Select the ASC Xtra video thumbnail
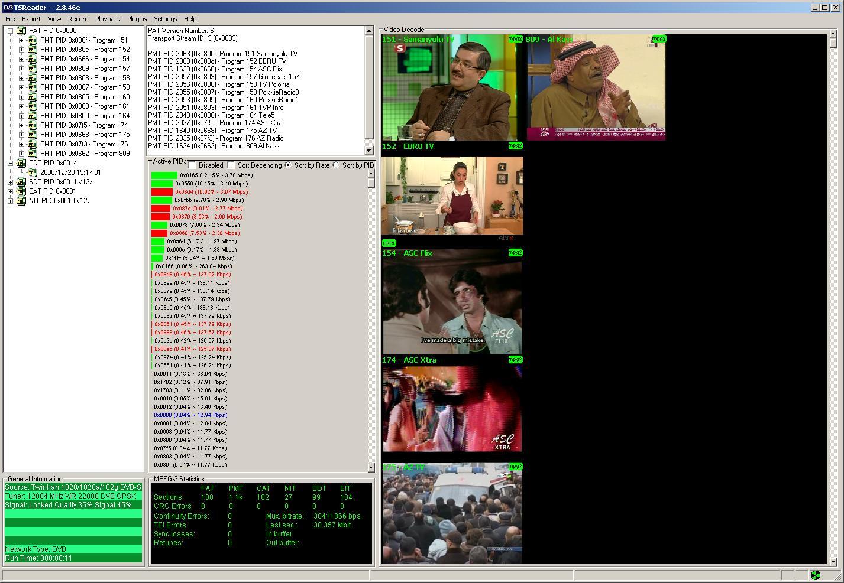Image resolution: width=844 pixels, height=583 pixels. pyautogui.click(x=452, y=409)
